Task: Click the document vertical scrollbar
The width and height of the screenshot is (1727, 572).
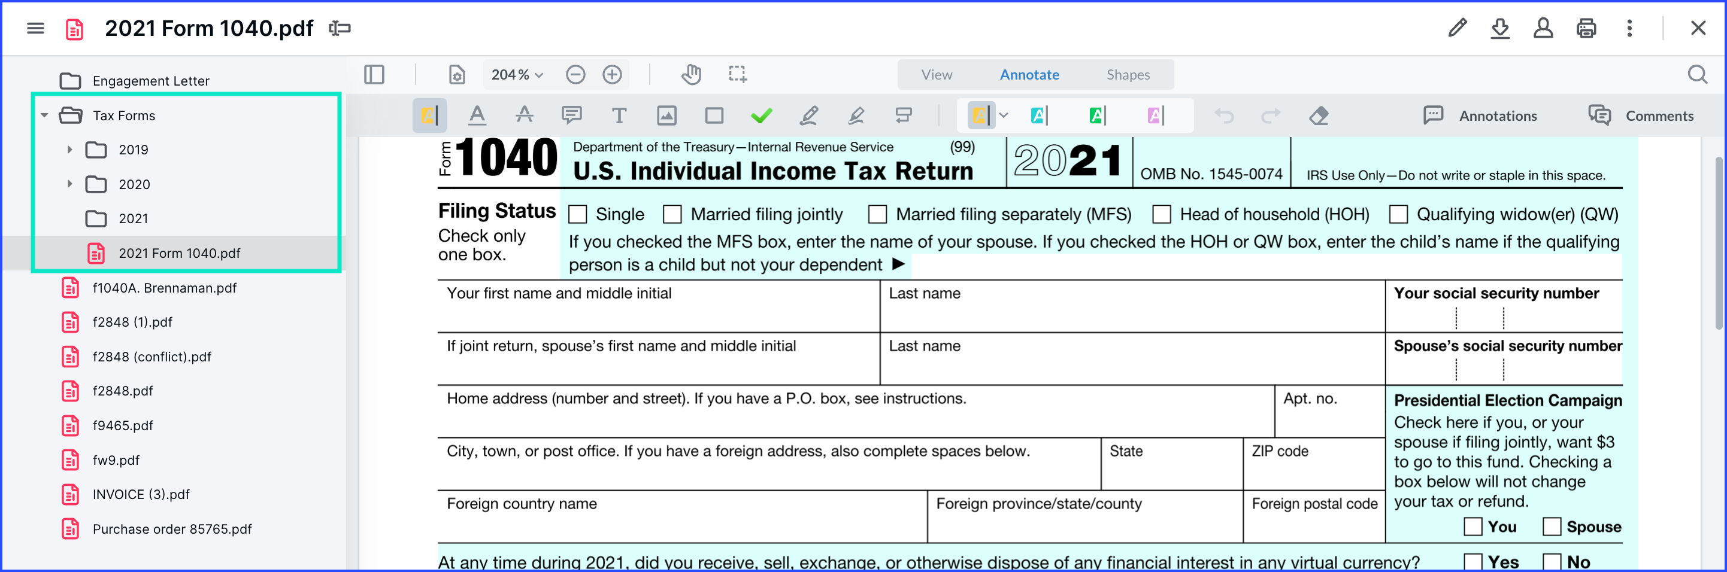Action: 1719,244
